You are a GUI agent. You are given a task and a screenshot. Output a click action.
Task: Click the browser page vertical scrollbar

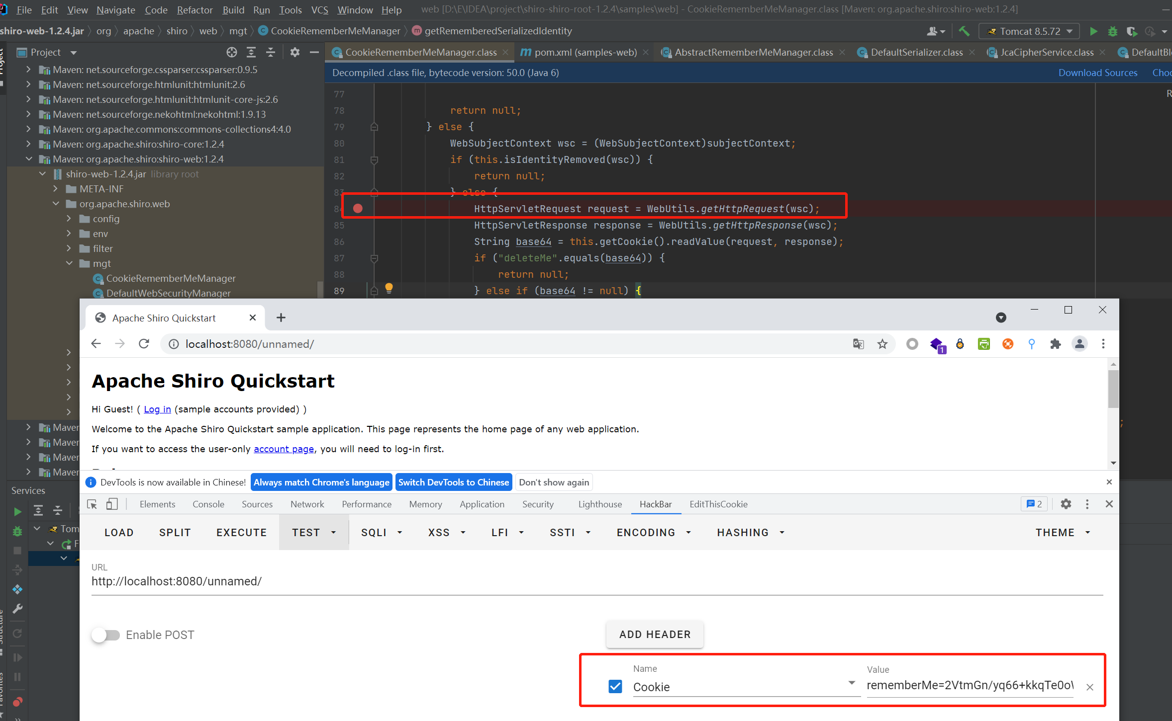tap(1113, 389)
